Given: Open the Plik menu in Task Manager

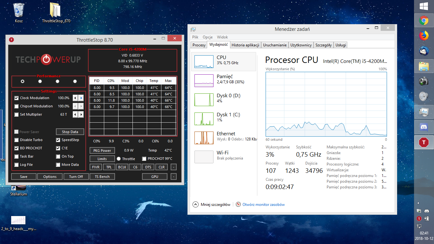Looking at the screenshot, I should (195, 37).
